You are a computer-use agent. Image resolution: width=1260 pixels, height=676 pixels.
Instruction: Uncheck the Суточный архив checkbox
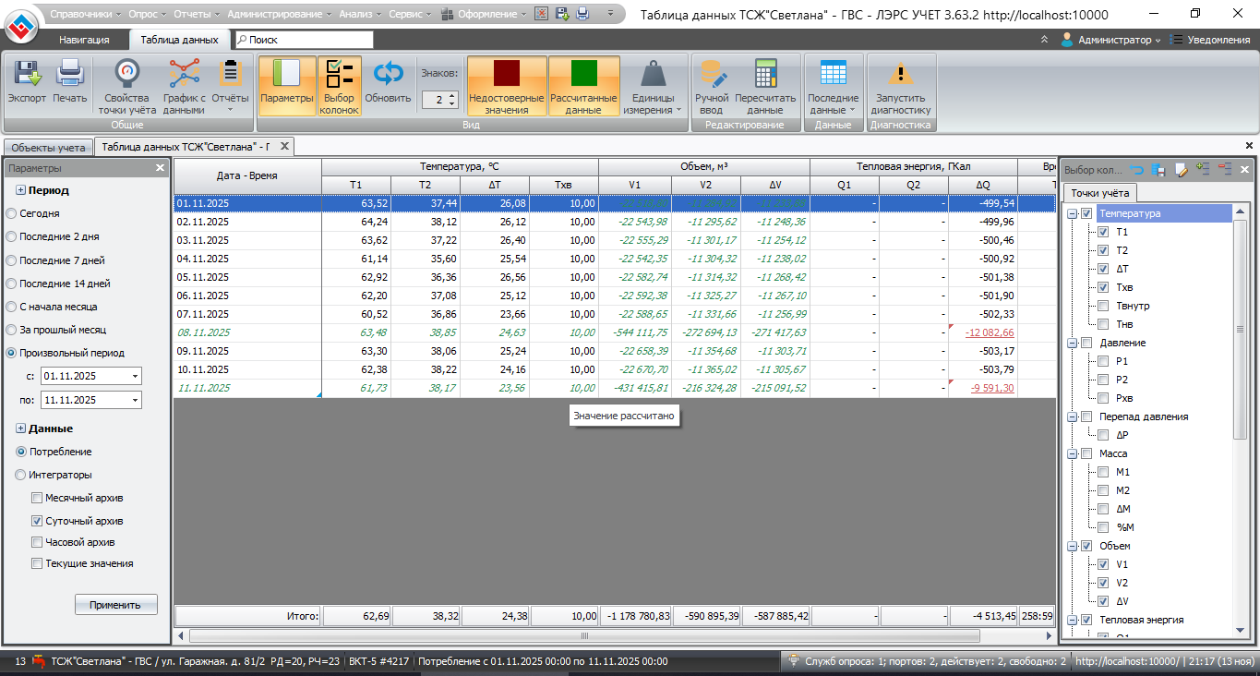[x=37, y=521]
